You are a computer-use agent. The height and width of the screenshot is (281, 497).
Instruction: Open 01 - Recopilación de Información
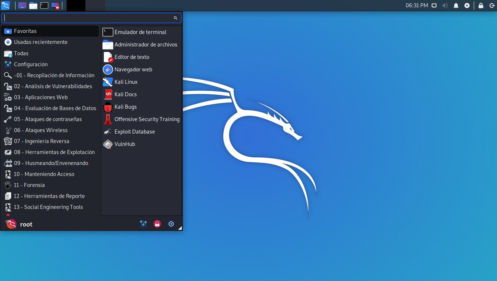pyautogui.click(x=50, y=75)
